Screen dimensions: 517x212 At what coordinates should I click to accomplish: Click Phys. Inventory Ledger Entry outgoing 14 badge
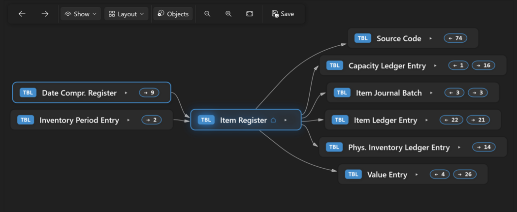484,147
